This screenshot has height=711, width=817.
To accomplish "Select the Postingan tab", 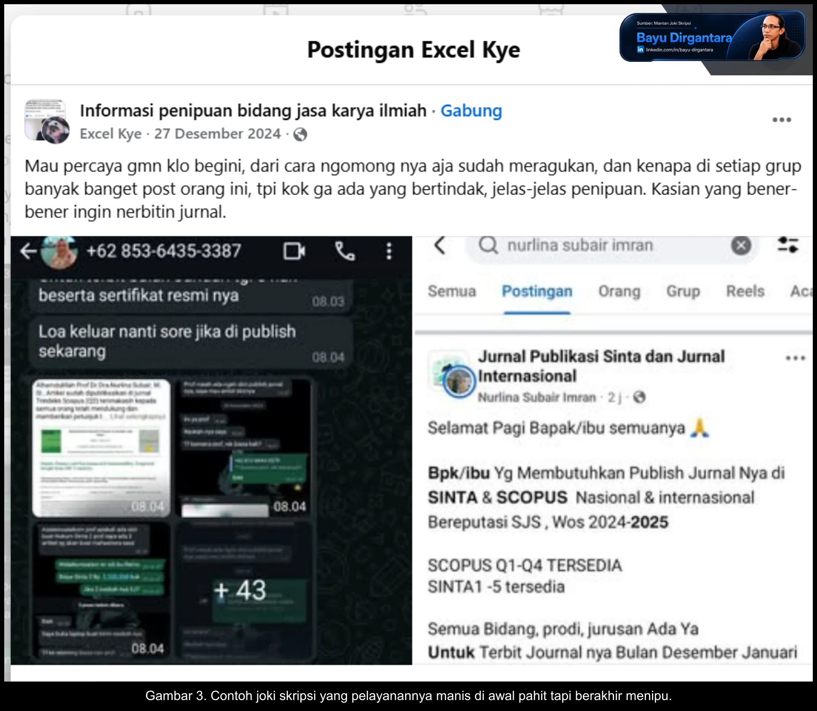I will tap(537, 291).
